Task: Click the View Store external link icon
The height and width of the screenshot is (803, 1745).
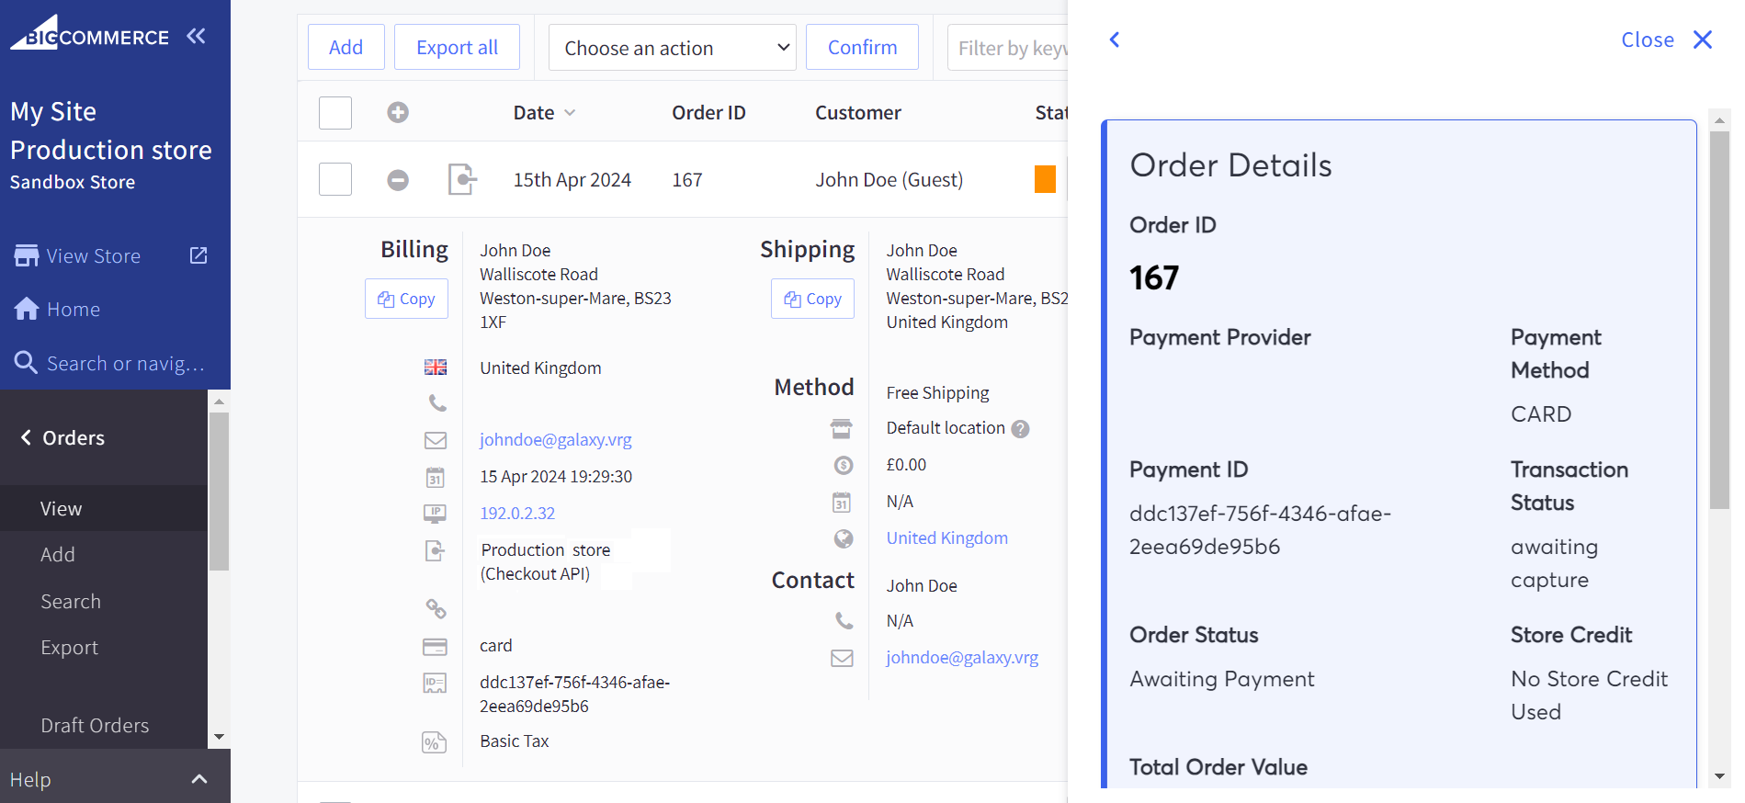Action: (198, 255)
